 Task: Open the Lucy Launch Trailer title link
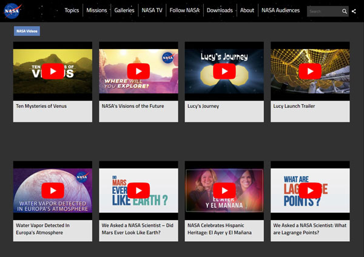pyautogui.click(x=294, y=106)
